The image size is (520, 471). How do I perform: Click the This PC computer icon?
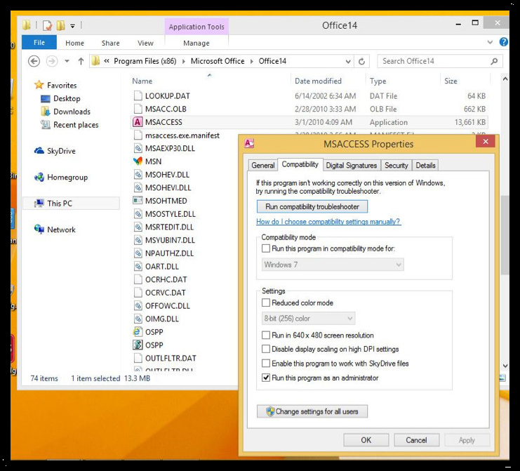point(39,203)
